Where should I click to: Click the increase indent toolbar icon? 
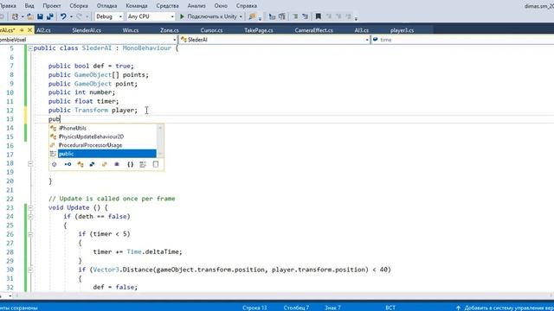coord(305,16)
